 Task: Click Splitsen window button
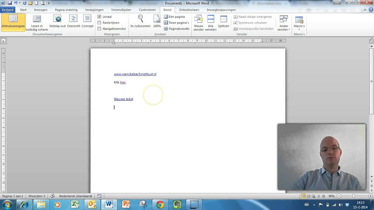coord(224,22)
